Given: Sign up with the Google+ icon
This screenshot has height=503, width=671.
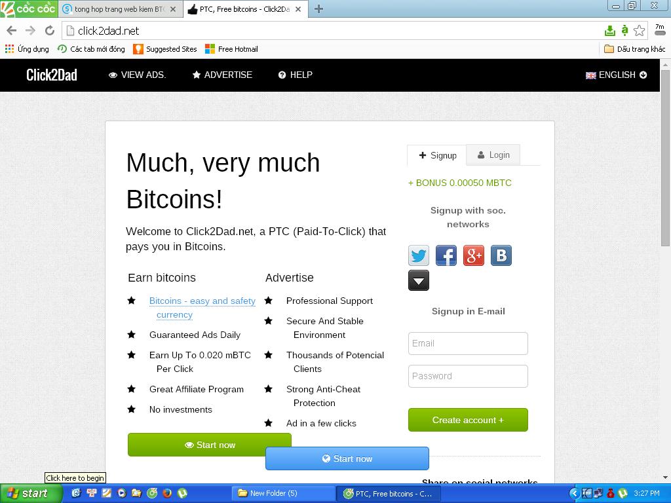Looking at the screenshot, I should [x=474, y=255].
